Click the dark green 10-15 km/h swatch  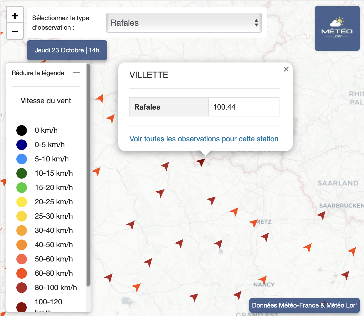point(22,173)
